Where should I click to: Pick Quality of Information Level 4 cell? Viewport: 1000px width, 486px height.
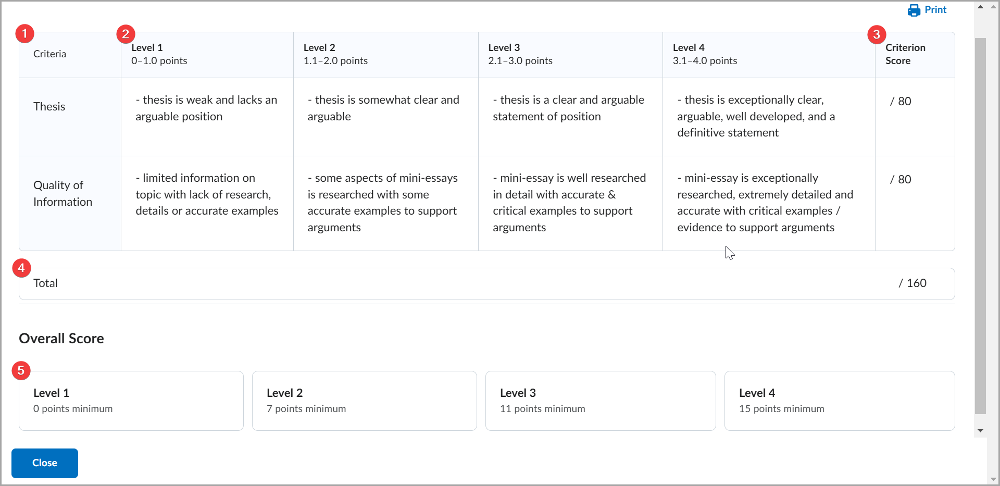pyautogui.click(x=769, y=203)
